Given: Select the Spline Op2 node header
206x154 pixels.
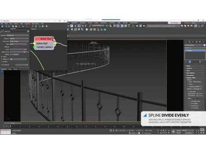Looking at the screenshot, I should click(x=44, y=39).
